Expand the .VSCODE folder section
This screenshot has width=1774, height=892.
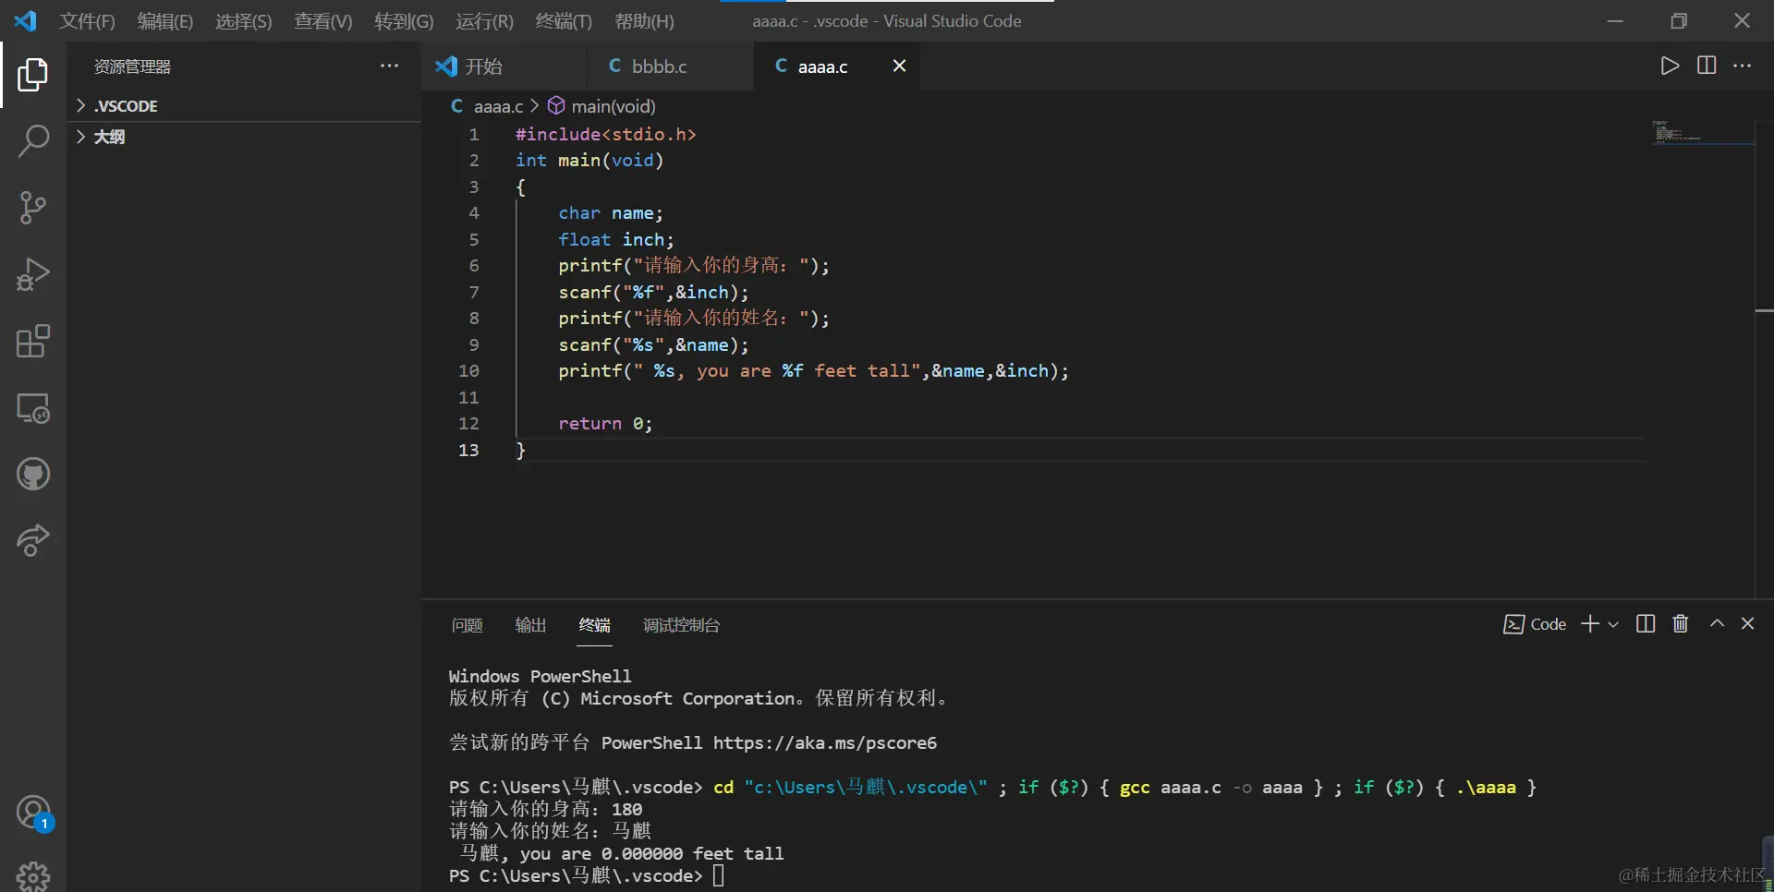(x=244, y=106)
